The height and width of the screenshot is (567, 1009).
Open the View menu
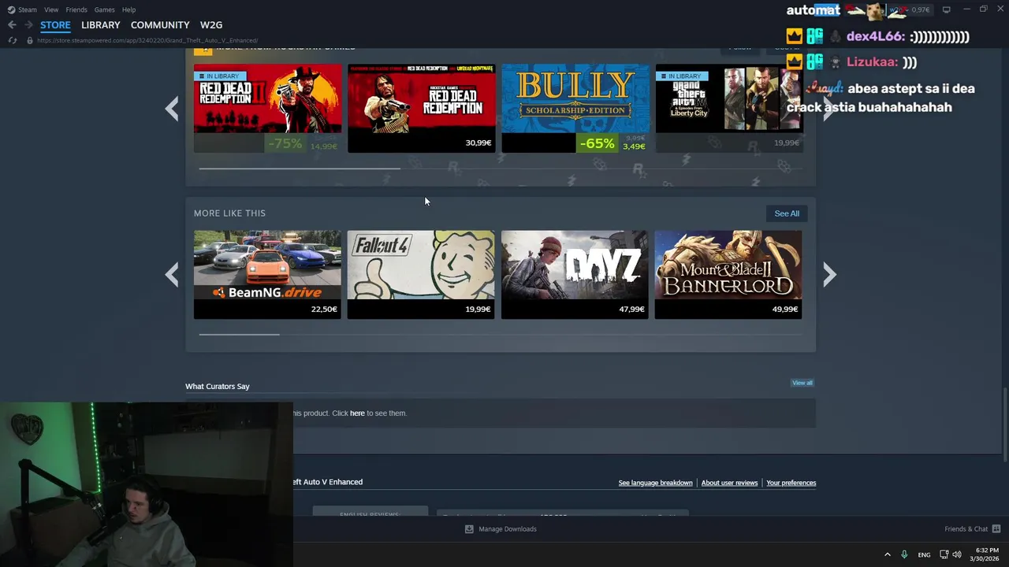pyautogui.click(x=51, y=9)
